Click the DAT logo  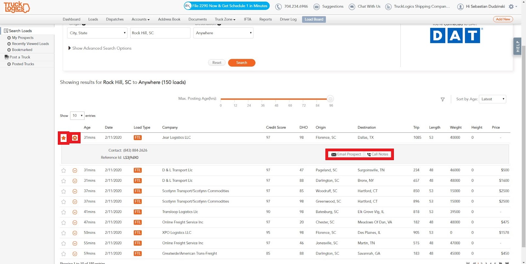point(455,36)
